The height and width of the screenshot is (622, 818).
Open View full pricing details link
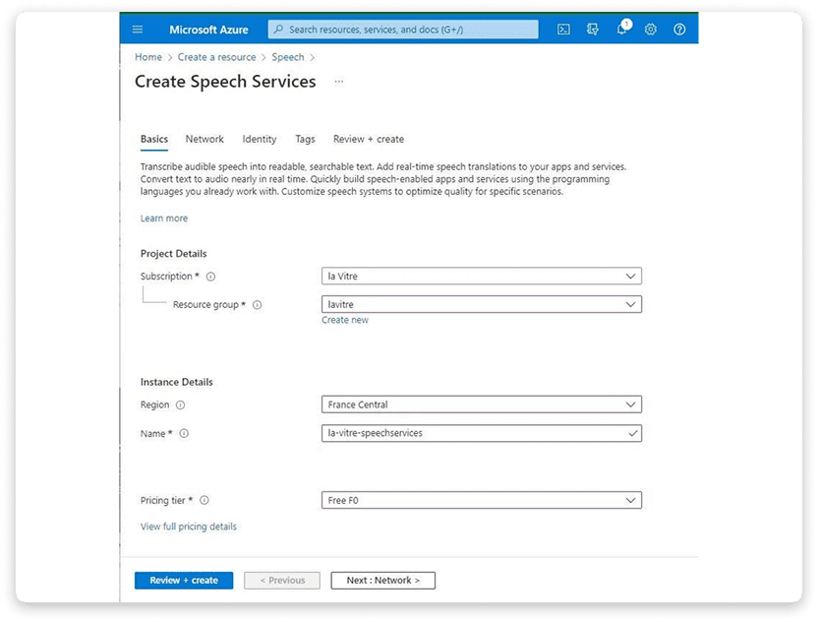[x=189, y=527]
